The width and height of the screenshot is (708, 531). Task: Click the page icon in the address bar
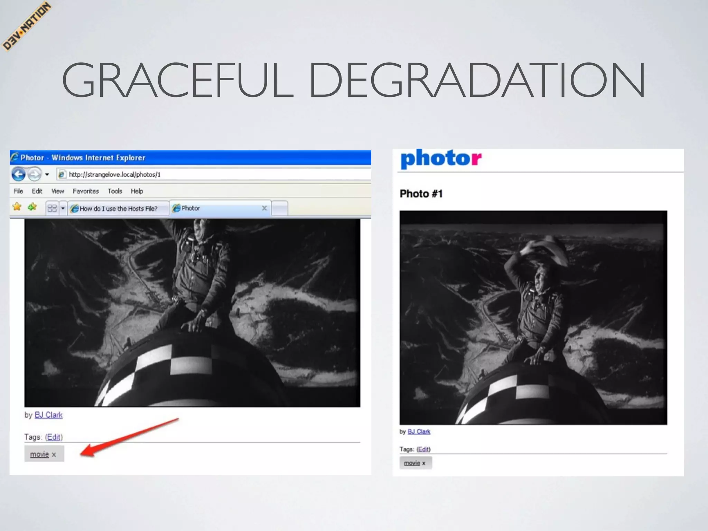(x=62, y=175)
